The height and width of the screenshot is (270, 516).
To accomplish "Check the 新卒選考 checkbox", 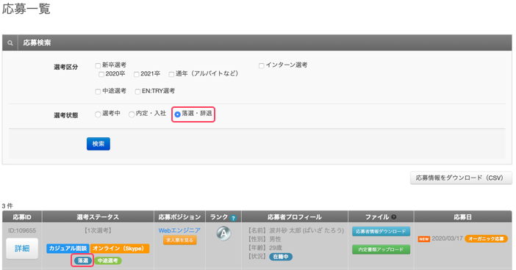I will [98, 66].
